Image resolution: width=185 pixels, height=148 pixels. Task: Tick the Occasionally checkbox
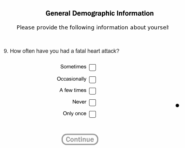point(92,80)
